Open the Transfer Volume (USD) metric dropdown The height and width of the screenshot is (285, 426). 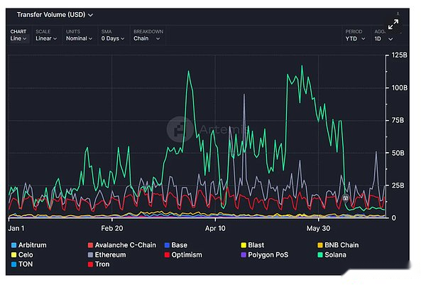55,15
